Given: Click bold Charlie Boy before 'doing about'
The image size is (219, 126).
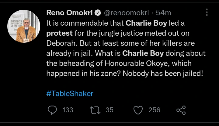Looking at the screenshot, I should tap(142, 53).
